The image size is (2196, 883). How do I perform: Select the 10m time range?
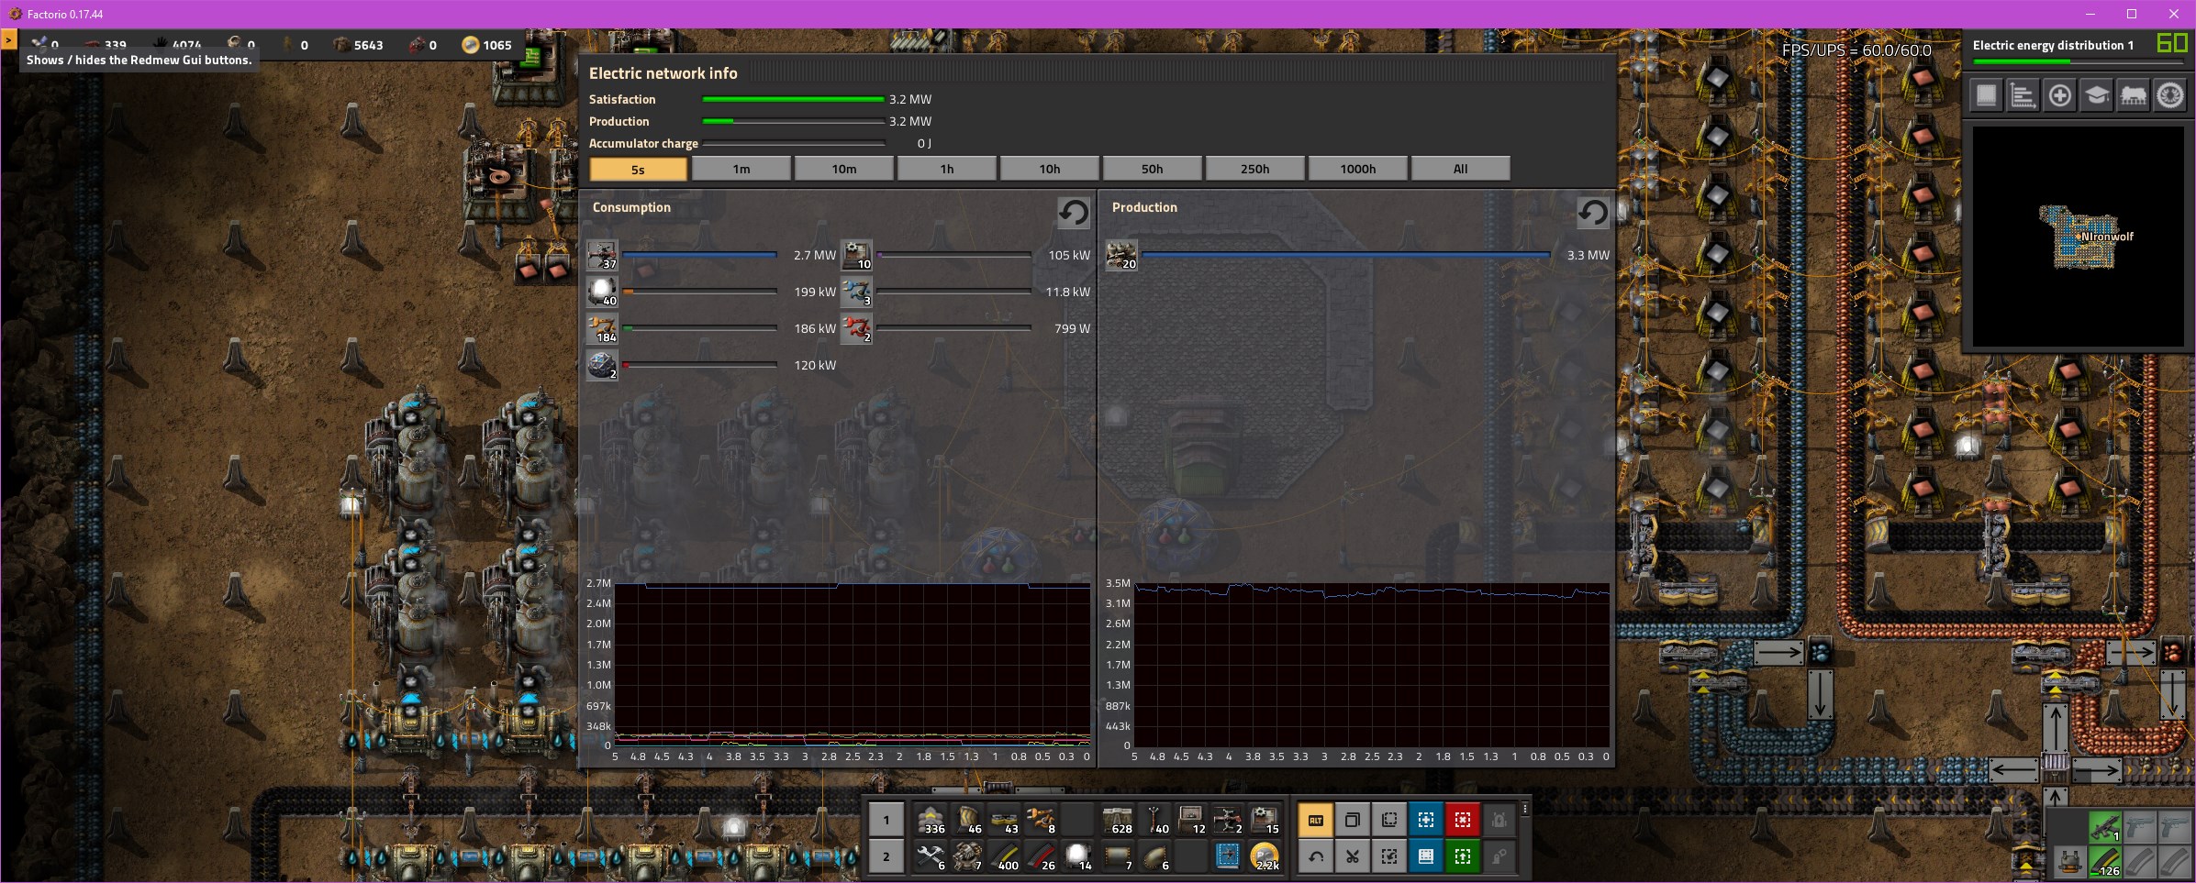[x=843, y=169]
